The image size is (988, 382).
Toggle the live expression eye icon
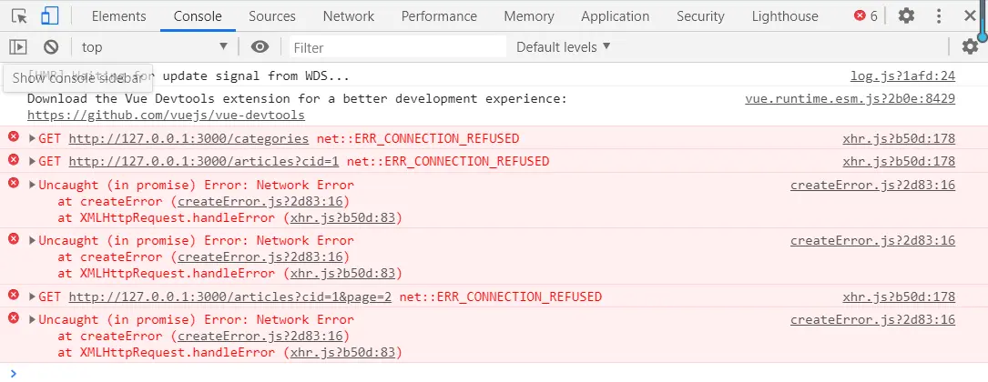260,47
